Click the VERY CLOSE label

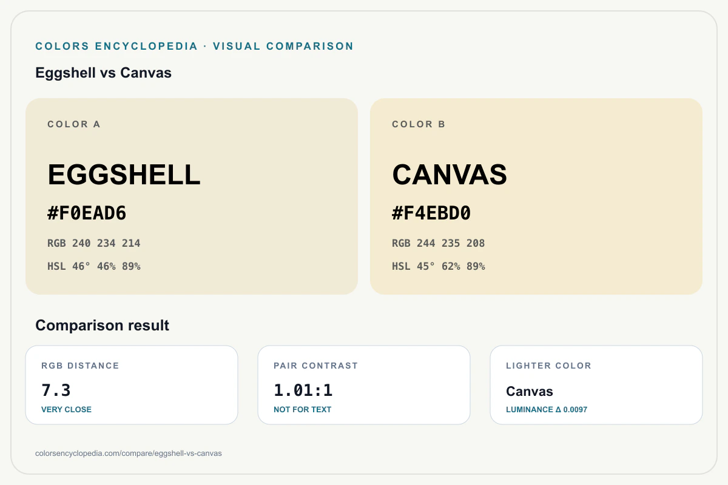[x=66, y=409]
